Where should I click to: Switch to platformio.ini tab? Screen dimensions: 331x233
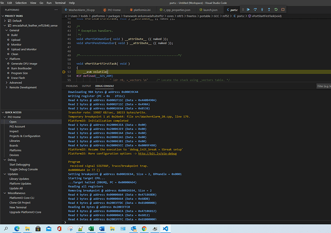pos(142,10)
